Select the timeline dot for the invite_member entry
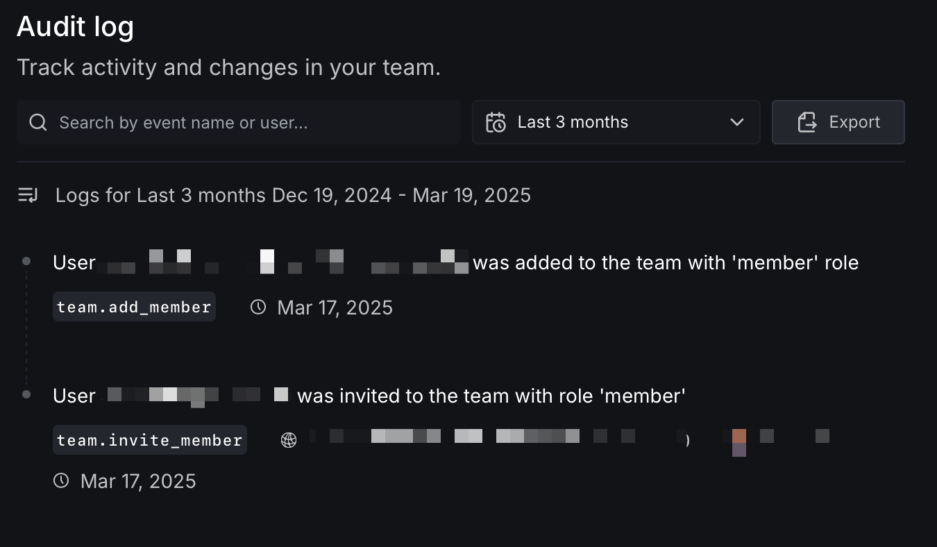937x547 pixels. [x=26, y=394]
